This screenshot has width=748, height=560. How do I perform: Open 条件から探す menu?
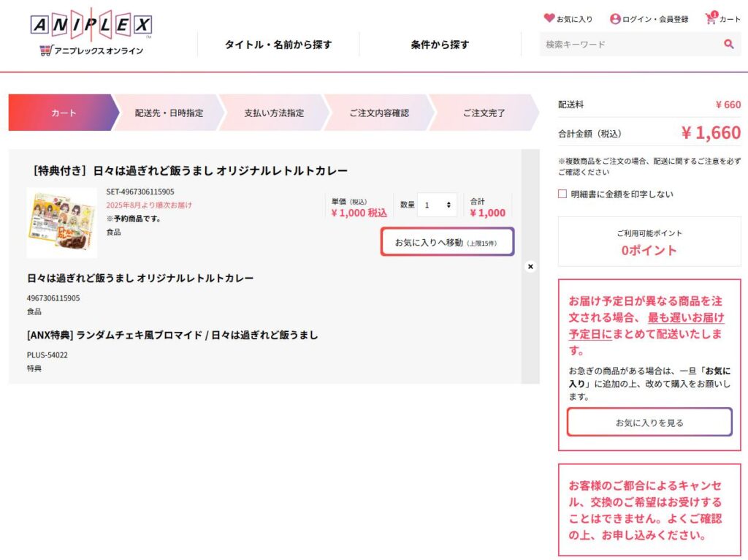(x=440, y=45)
